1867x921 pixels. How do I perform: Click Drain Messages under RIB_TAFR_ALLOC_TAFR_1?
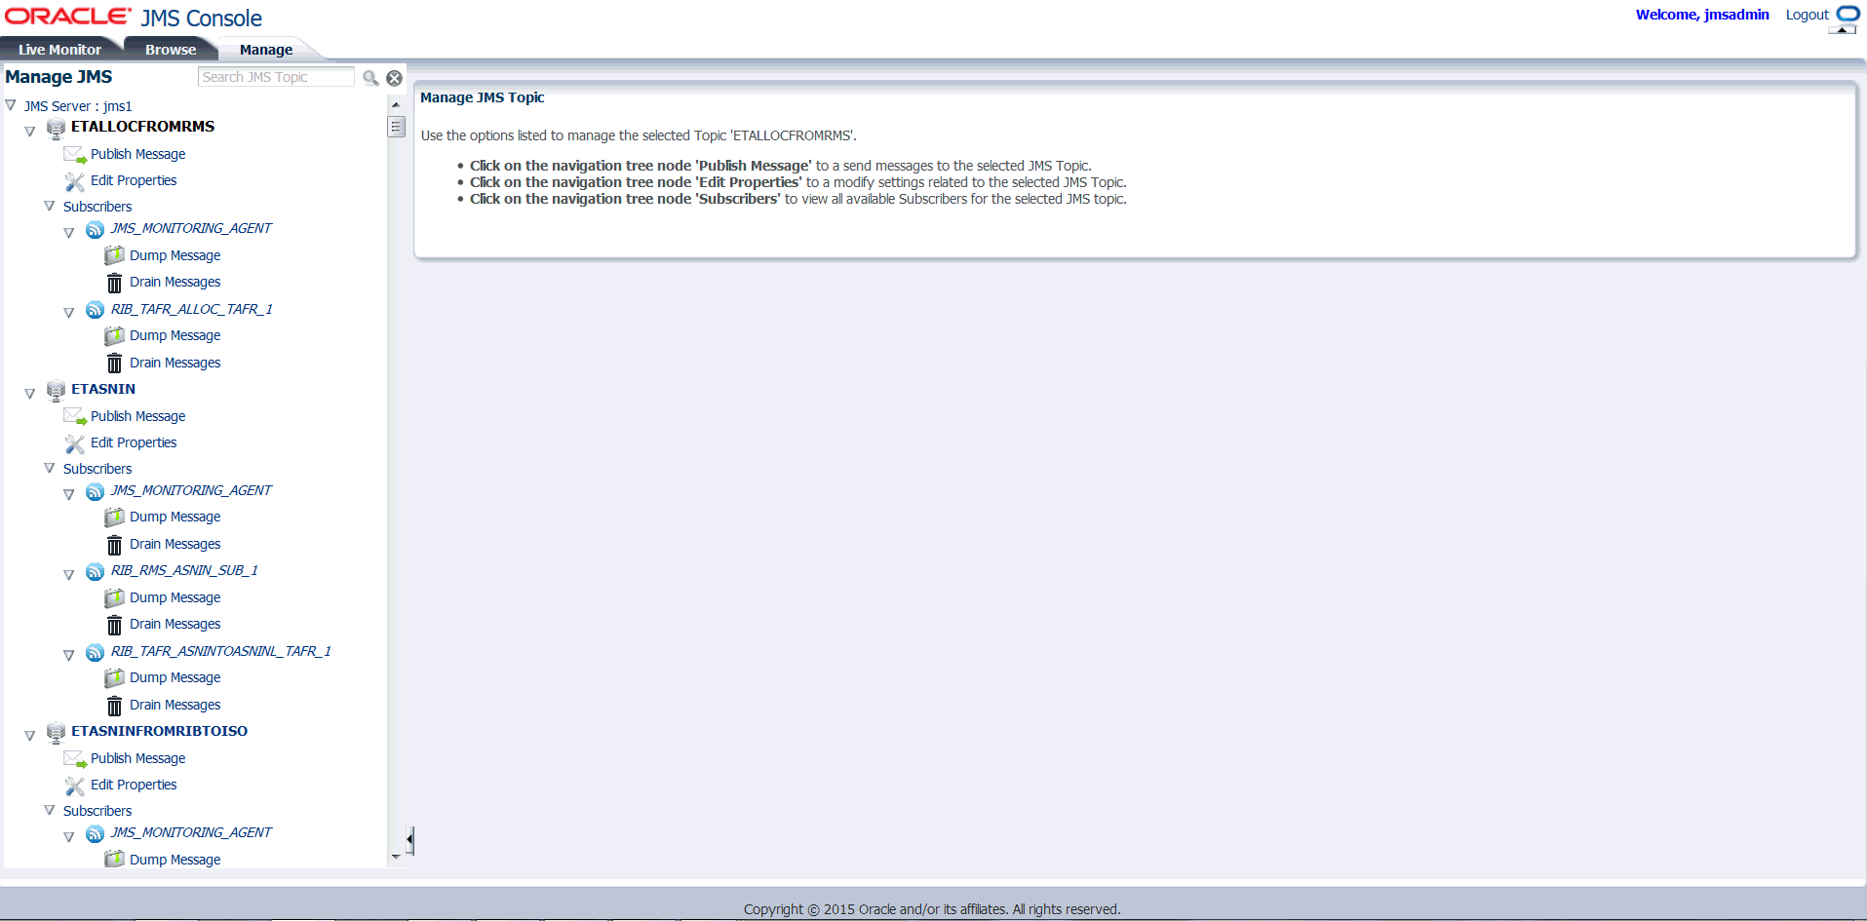click(175, 363)
